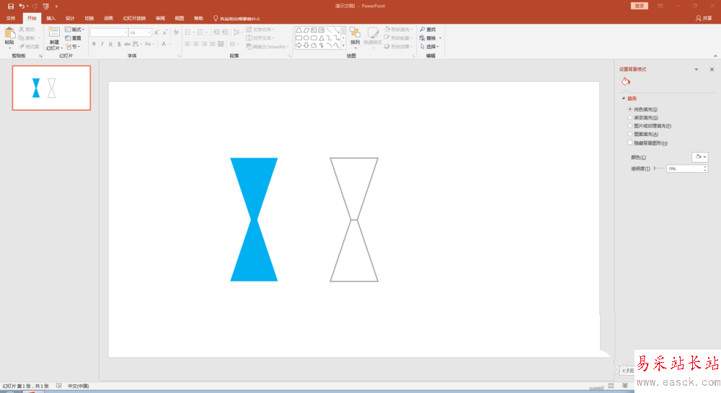Click the Login (登录) button
The width and height of the screenshot is (721, 393).
click(640, 6)
